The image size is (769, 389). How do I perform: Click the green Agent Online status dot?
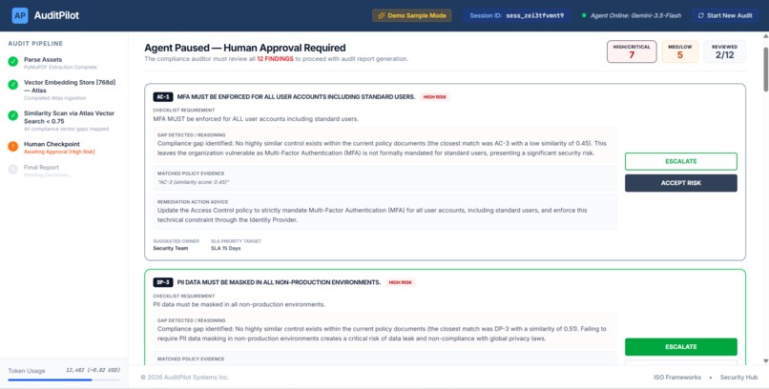584,15
